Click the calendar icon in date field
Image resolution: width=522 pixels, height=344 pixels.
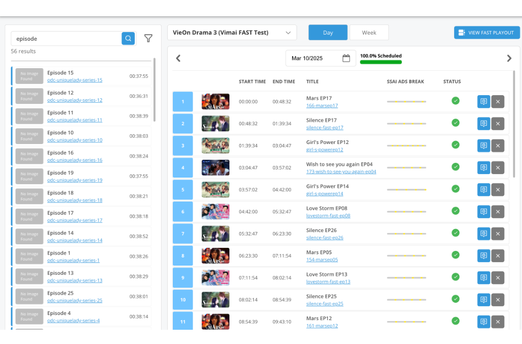(x=346, y=59)
